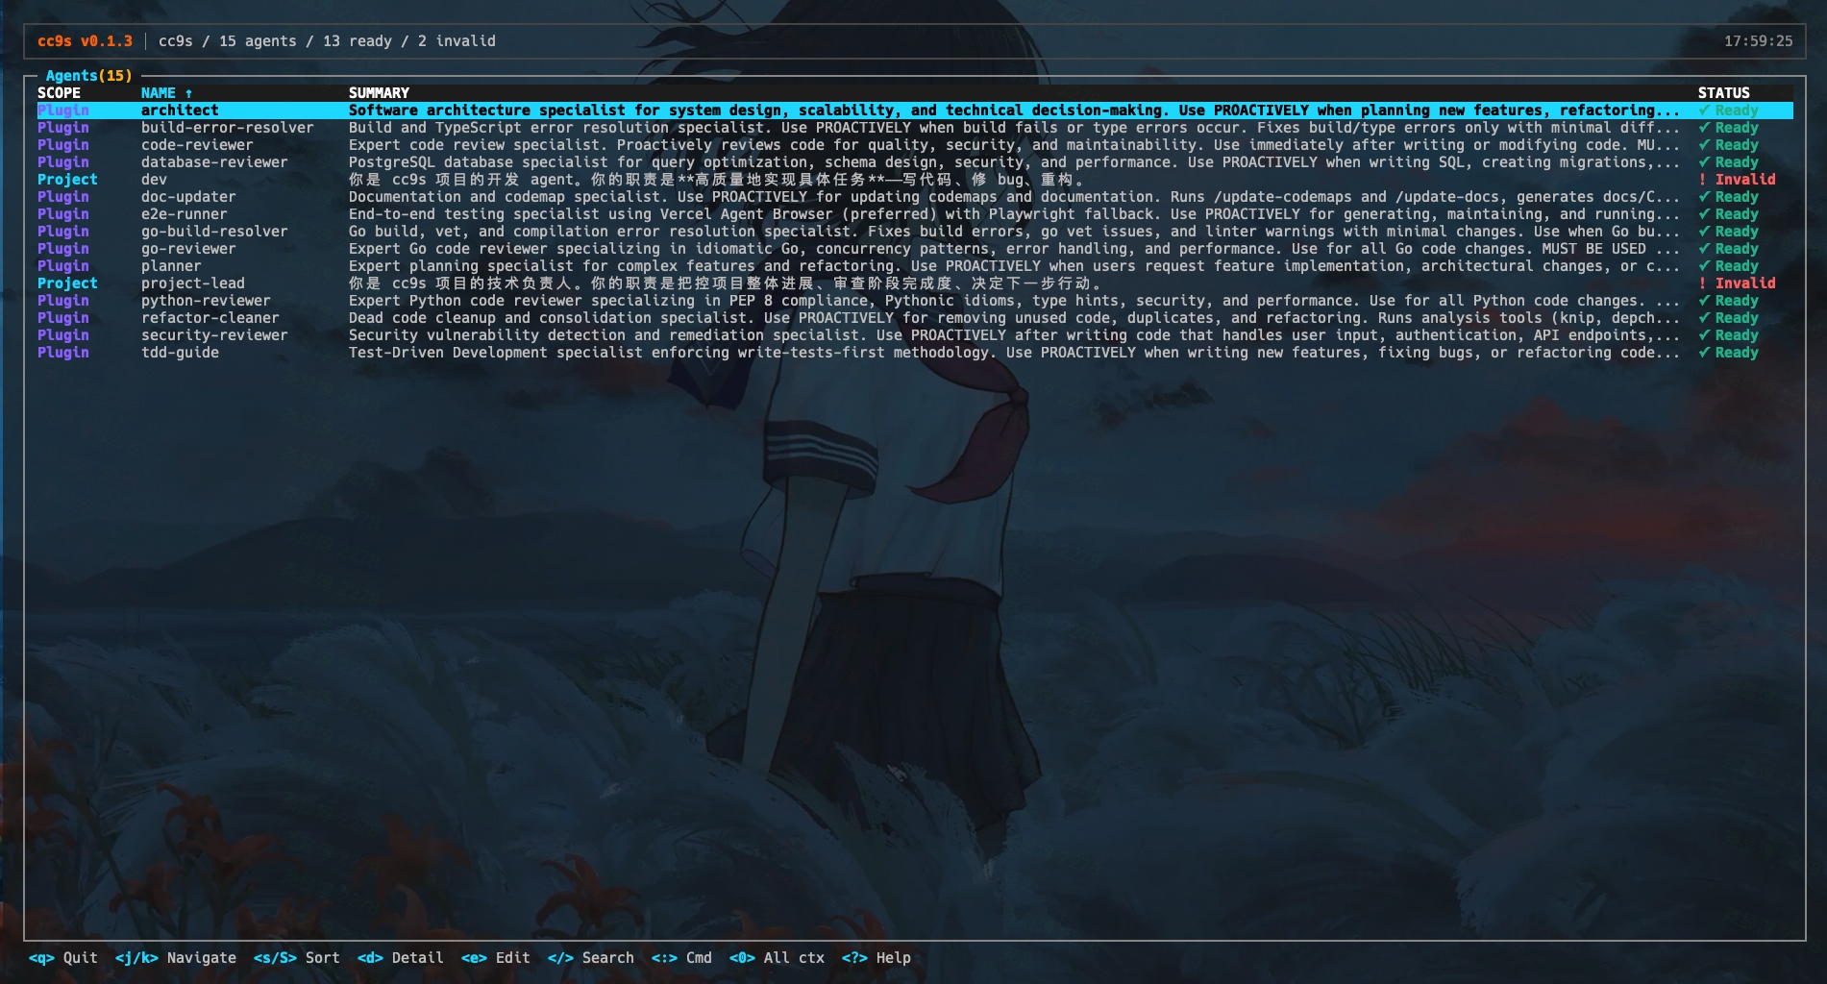This screenshot has width=1827, height=984.
Task: Select the dev project agent
Action: (x=914, y=180)
